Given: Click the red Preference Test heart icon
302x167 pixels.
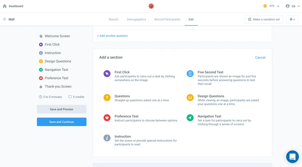Looking at the screenshot, I should coord(107,118).
